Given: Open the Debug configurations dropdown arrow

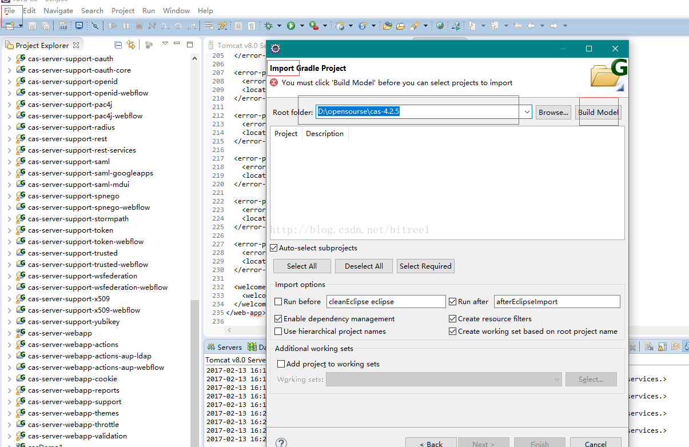Looking at the screenshot, I should 279,26.
